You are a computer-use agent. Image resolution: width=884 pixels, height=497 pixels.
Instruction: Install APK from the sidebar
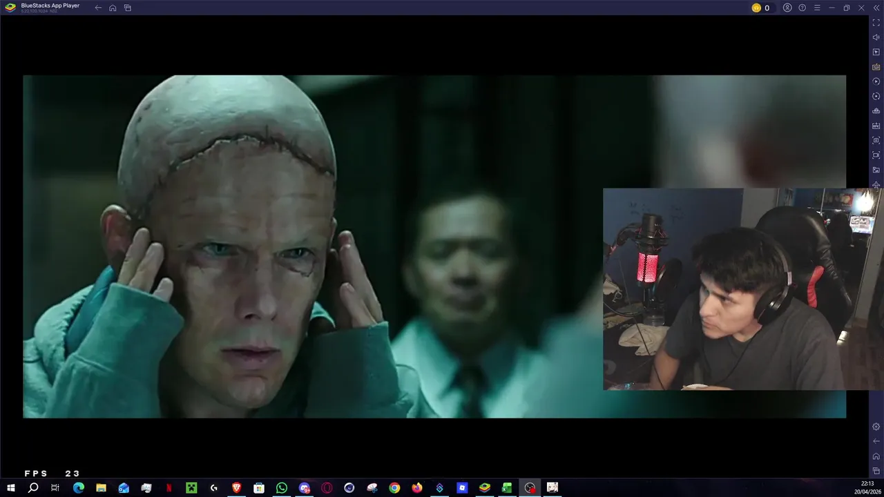click(x=876, y=126)
